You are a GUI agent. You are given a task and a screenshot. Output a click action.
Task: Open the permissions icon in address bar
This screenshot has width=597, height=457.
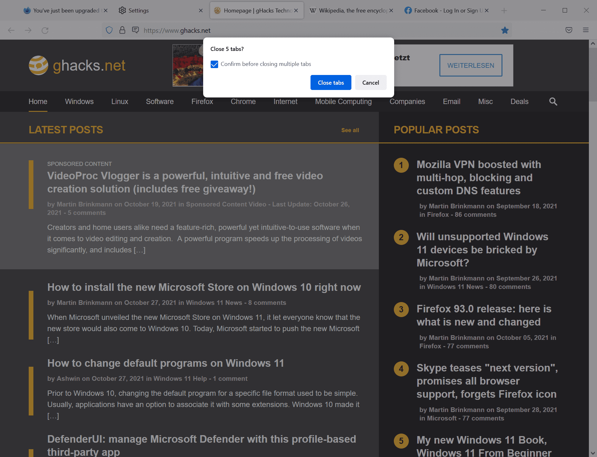coord(135,30)
